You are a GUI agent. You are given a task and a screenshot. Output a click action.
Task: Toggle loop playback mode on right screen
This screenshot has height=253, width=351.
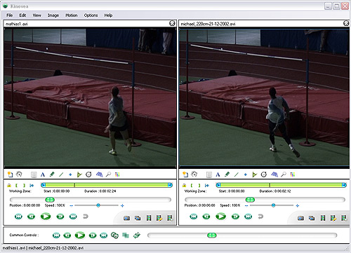260,217
